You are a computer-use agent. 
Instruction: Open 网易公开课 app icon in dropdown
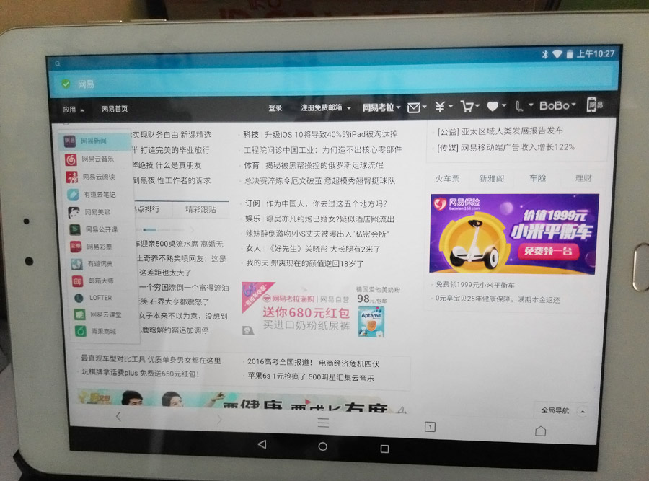coord(75,229)
